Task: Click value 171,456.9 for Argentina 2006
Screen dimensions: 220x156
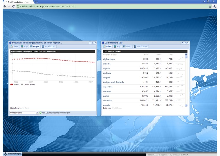Action: click(156, 87)
